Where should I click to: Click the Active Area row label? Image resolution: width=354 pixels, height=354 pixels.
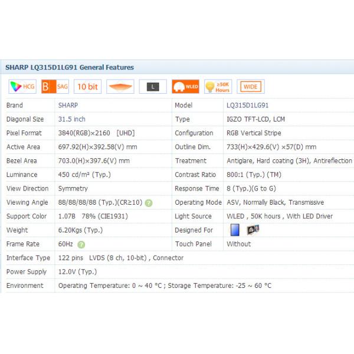pyautogui.click(x=23, y=147)
